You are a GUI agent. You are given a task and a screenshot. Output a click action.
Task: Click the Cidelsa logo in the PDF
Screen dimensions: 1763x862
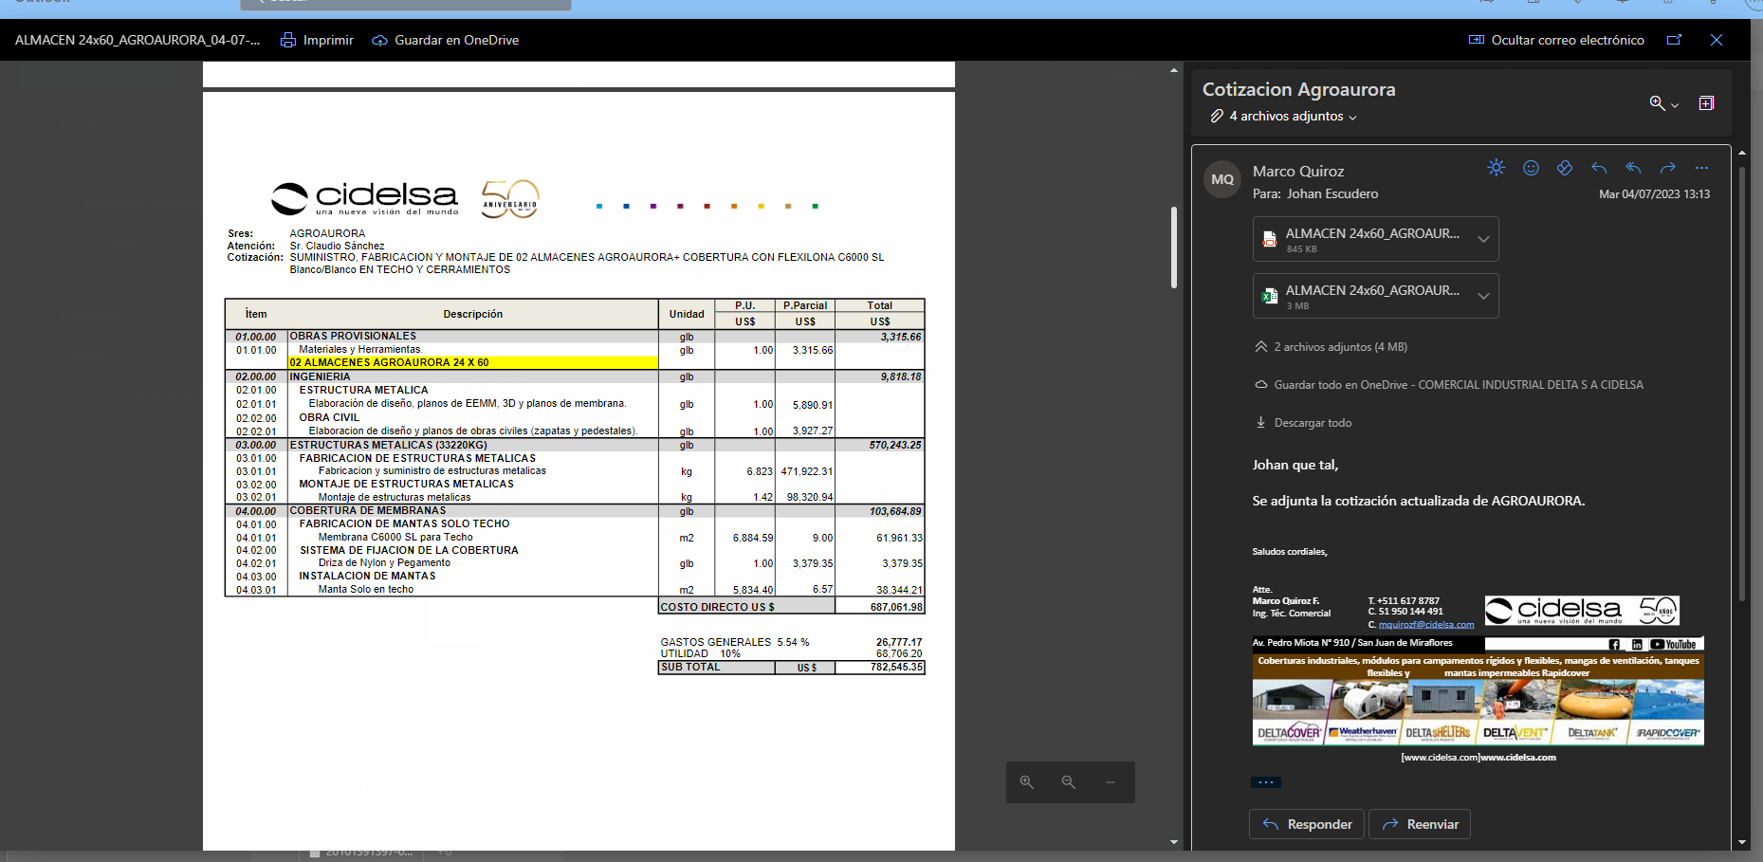click(365, 198)
